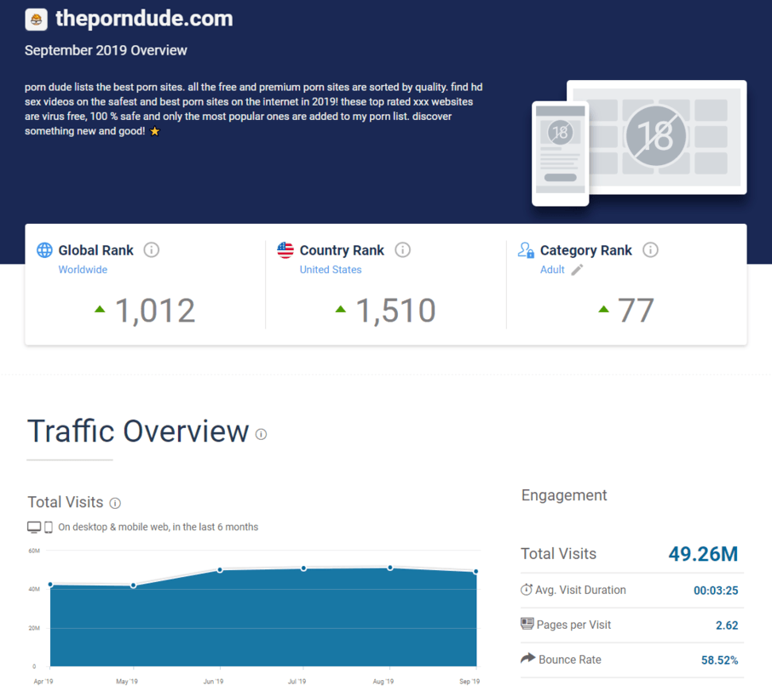Click the info icon beside Traffic Overview heading
This screenshot has height=697, width=772.
coord(261,434)
